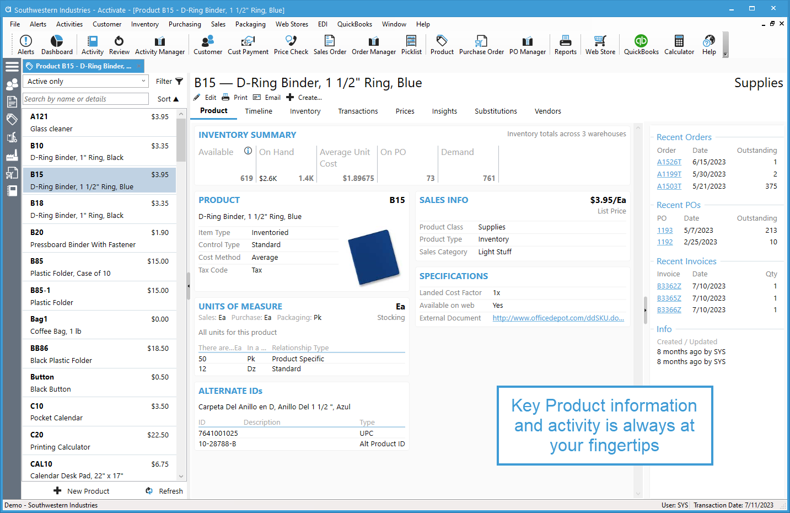Open recent order A1526T
Screen dimensions: 790x513
(669, 162)
